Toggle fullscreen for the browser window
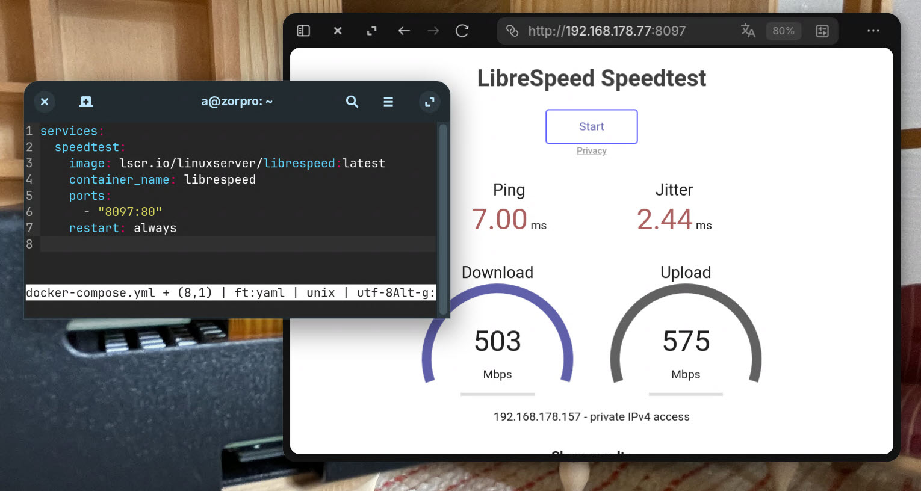Viewport: 921px width, 491px height. (372, 31)
